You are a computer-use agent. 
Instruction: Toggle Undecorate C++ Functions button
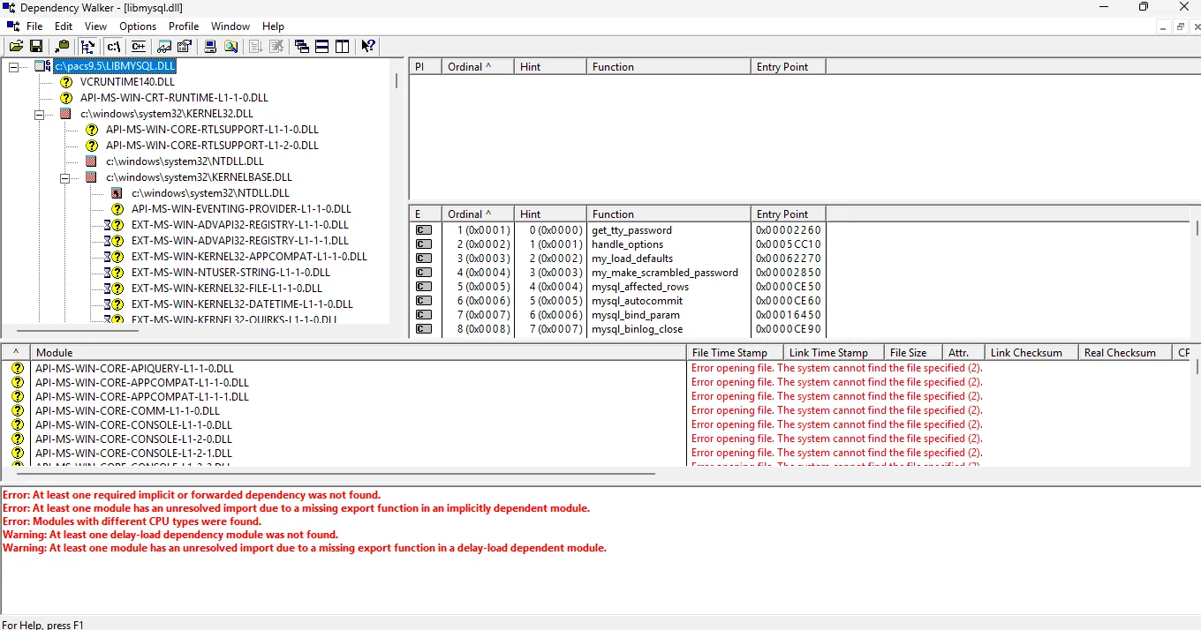pos(139,47)
